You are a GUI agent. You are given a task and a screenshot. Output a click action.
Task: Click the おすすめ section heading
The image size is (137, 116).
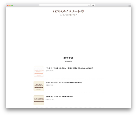[68, 58]
